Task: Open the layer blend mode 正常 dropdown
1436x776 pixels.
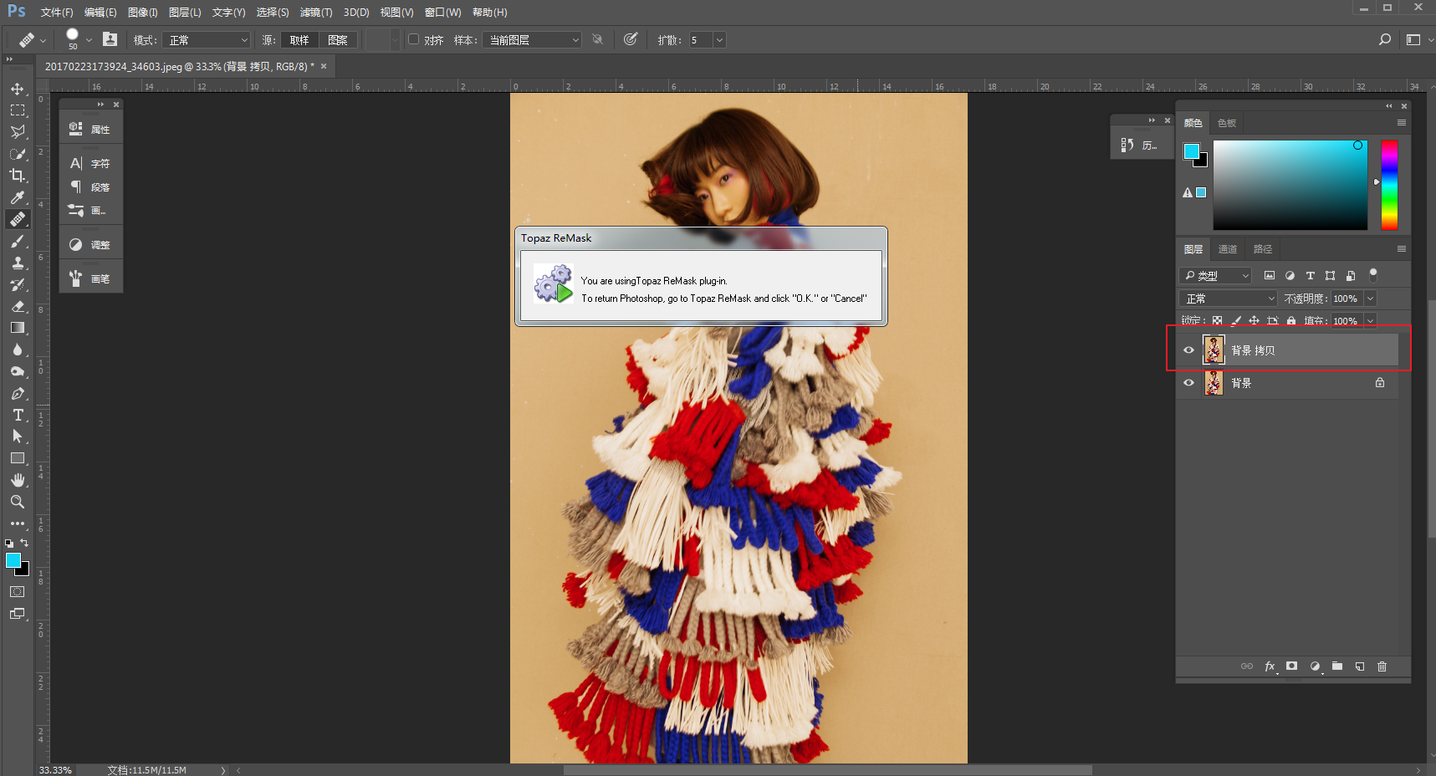Action: (1228, 299)
